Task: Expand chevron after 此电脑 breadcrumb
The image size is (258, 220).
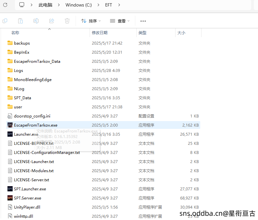Action: pyautogui.click(x=59, y=5)
